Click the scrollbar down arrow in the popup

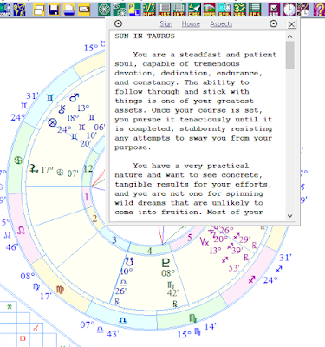290,216
